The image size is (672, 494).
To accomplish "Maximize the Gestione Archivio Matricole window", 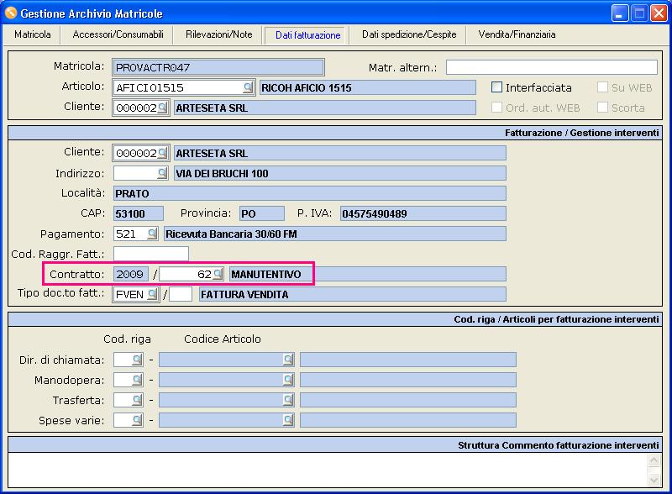I will (x=639, y=13).
